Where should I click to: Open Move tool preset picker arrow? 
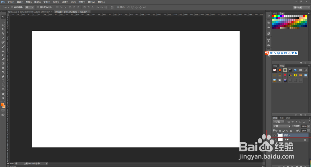point(8,7)
